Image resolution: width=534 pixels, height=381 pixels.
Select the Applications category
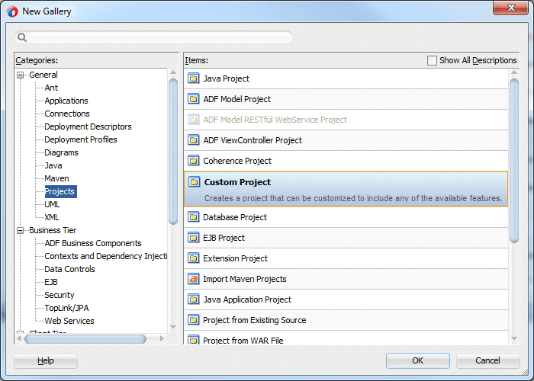(x=66, y=101)
